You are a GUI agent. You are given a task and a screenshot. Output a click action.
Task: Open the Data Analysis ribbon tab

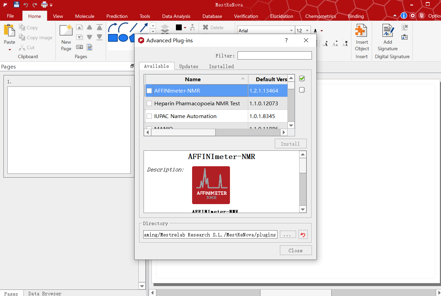click(x=176, y=16)
